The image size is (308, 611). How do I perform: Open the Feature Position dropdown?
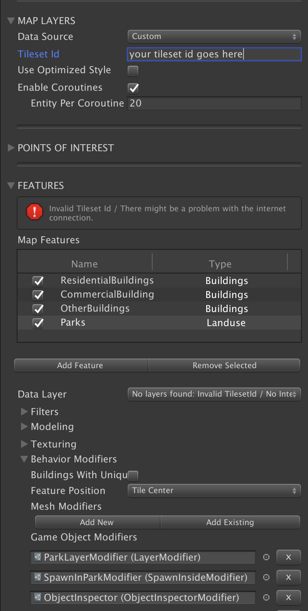pyautogui.click(x=214, y=490)
